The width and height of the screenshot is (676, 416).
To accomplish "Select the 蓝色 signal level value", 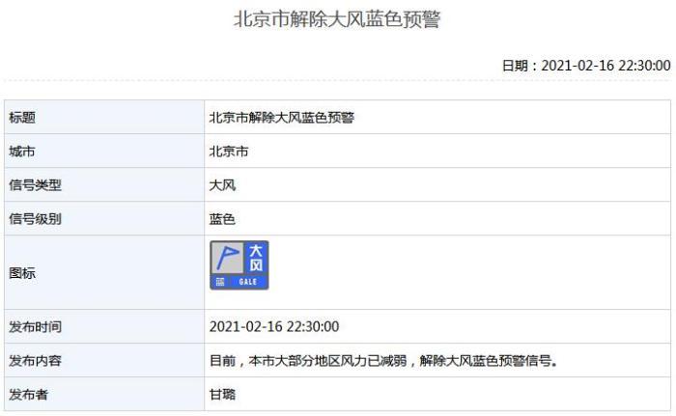I will coord(222,219).
